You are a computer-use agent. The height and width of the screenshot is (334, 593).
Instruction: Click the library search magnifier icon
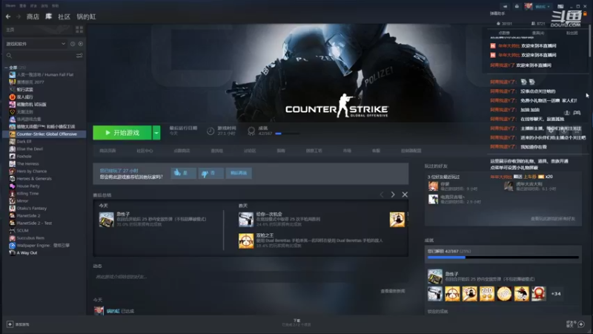[9, 56]
